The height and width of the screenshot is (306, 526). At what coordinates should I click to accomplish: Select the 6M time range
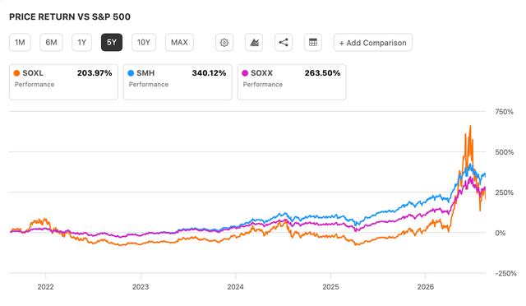tap(51, 43)
